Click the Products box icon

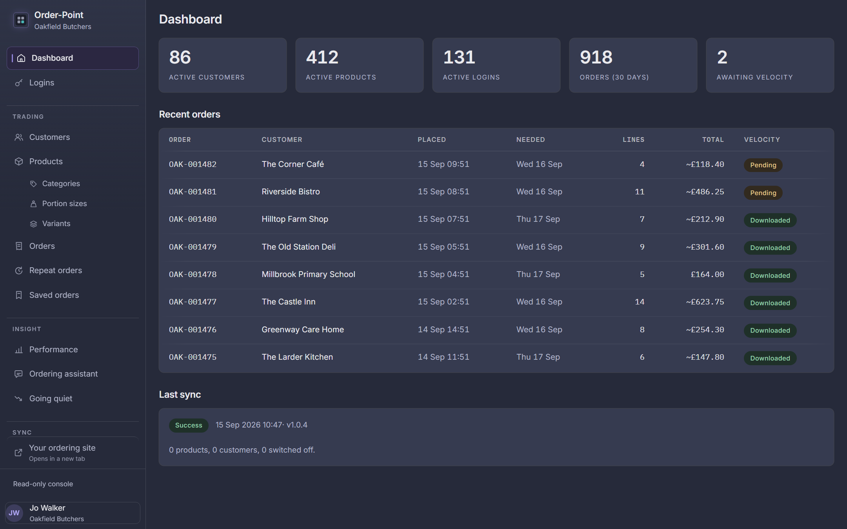click(x=18, y=161)
